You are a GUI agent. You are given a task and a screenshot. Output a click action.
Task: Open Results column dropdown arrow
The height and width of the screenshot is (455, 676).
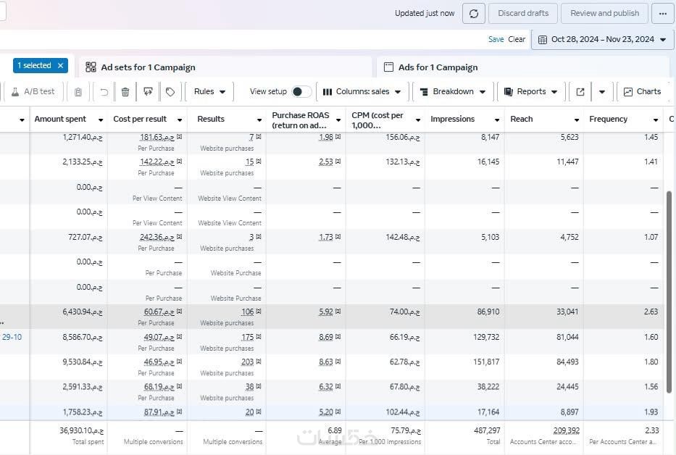pyautogui.click(x=259, y=120)
